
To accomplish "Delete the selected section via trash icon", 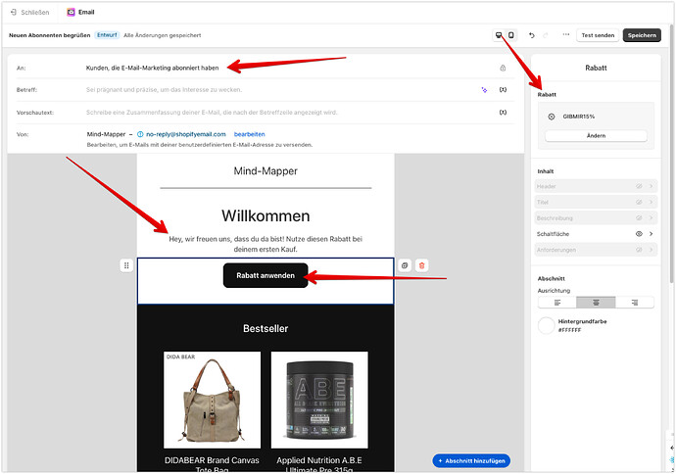I will click(x=421, y=265).
